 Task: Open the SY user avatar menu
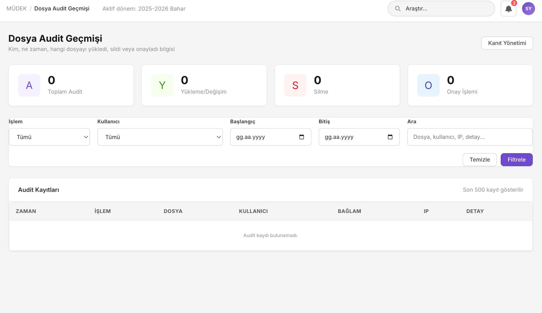528,8
